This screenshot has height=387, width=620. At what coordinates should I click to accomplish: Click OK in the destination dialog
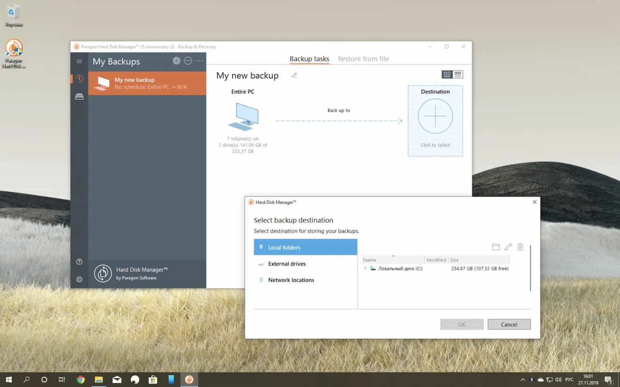click(x=462, y=324)
